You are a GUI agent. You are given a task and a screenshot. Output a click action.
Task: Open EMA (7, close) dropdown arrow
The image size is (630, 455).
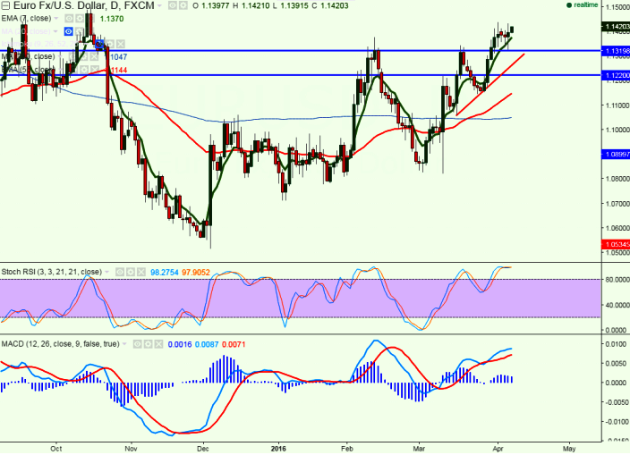[56, 19]
